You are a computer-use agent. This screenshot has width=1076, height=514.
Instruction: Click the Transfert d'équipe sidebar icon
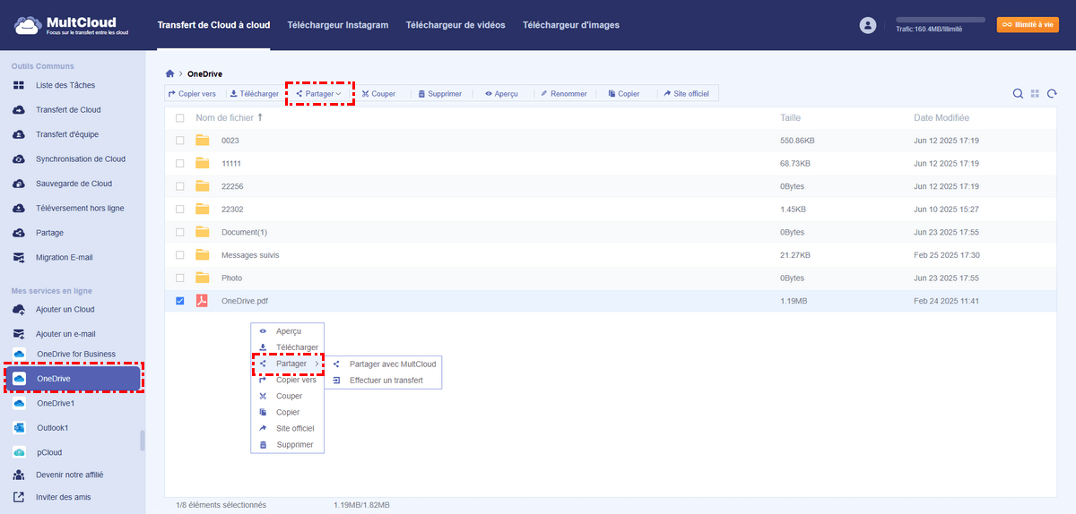click(x=19, y=134)
